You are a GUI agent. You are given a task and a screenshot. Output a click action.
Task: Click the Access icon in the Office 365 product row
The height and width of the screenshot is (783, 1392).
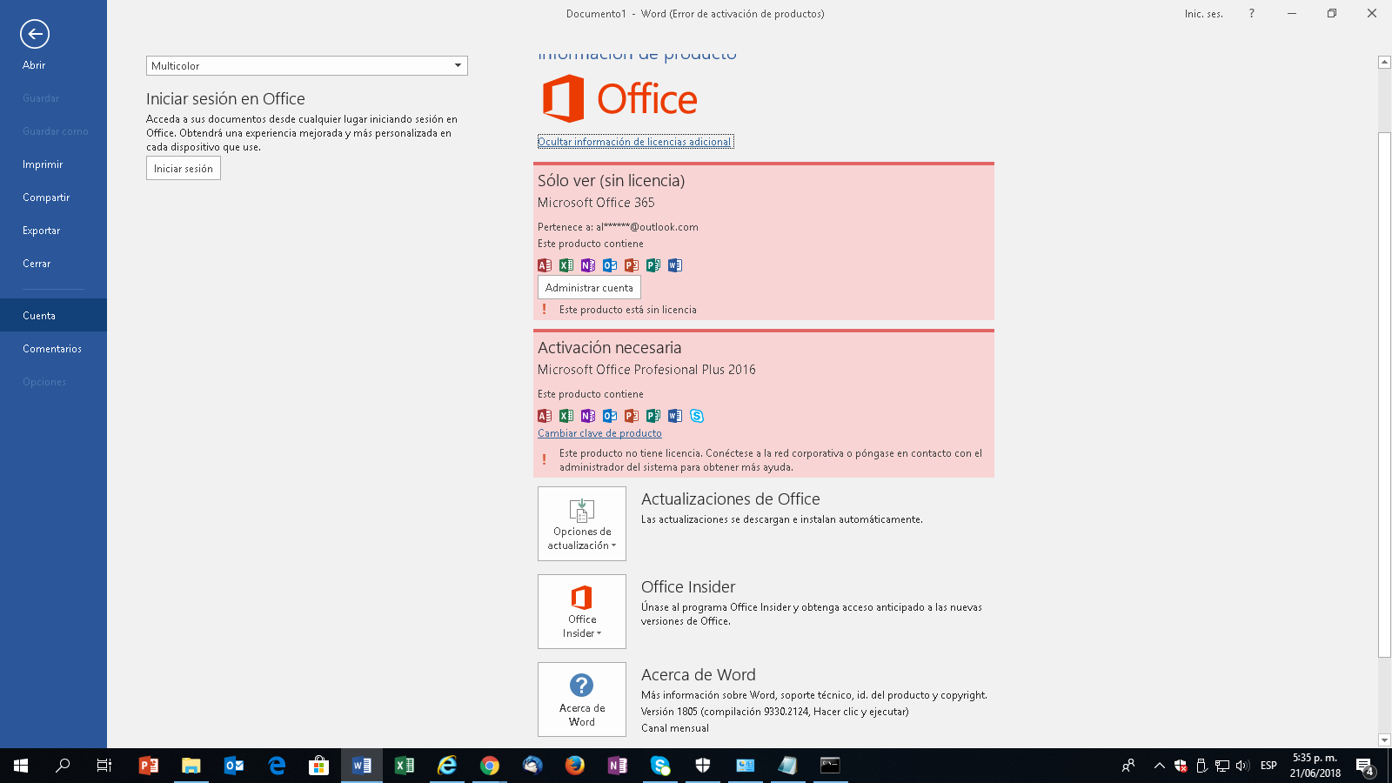[545, 265]
